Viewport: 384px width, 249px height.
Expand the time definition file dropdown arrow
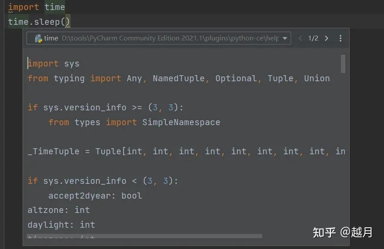[285, 38]
